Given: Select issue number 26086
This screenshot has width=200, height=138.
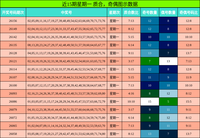Looking at the screenshot, I should click(x=13, y=102).
